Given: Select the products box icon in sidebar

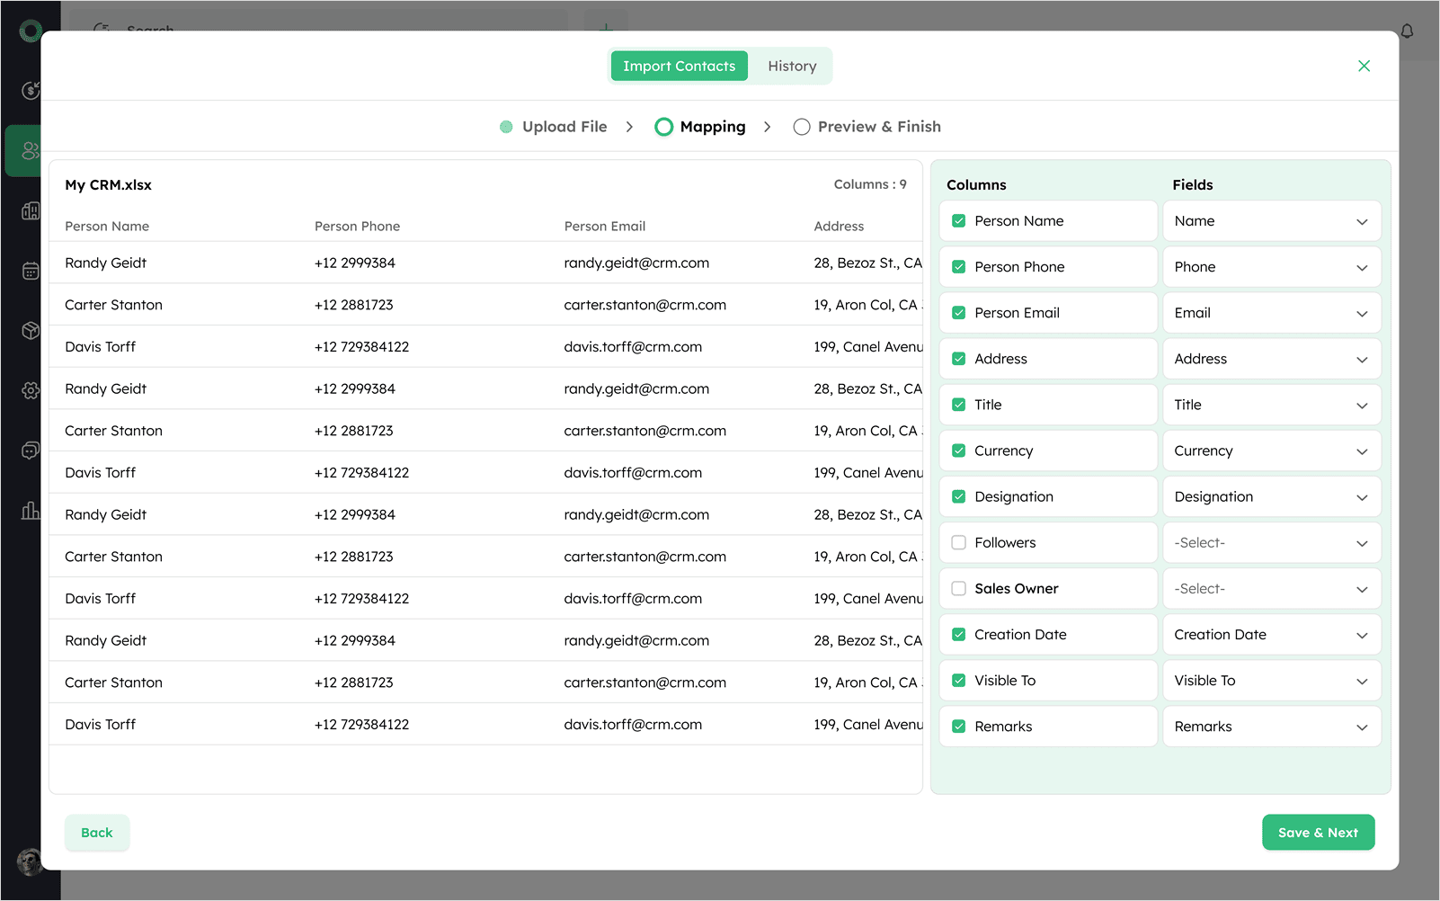Looking at the screenshot, I should [31, 331].
